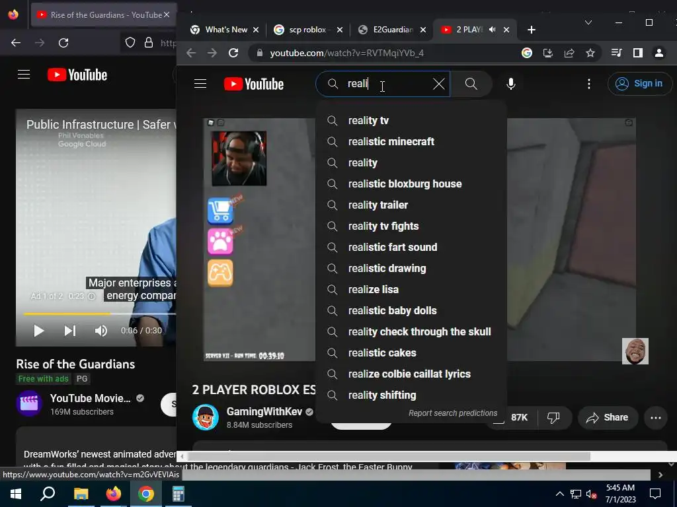Click Report search predictions link
The image size is (677, 507).
click(x=453, y=413)
